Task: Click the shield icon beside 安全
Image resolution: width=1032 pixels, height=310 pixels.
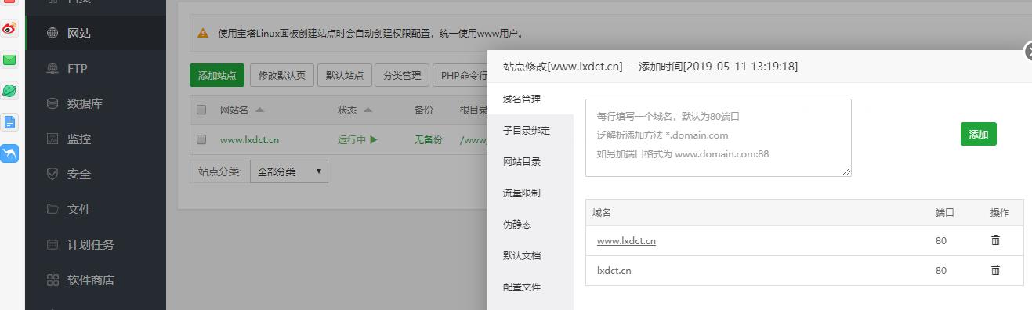Action: pos(53,174)
